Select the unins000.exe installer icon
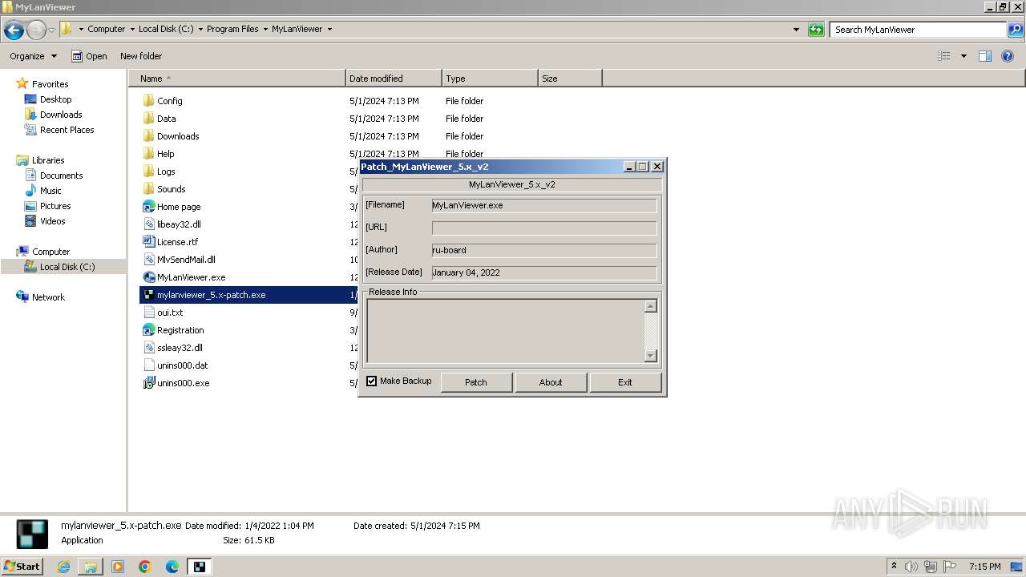Screen dimensions: 1026x577 [x=148, y=383]
